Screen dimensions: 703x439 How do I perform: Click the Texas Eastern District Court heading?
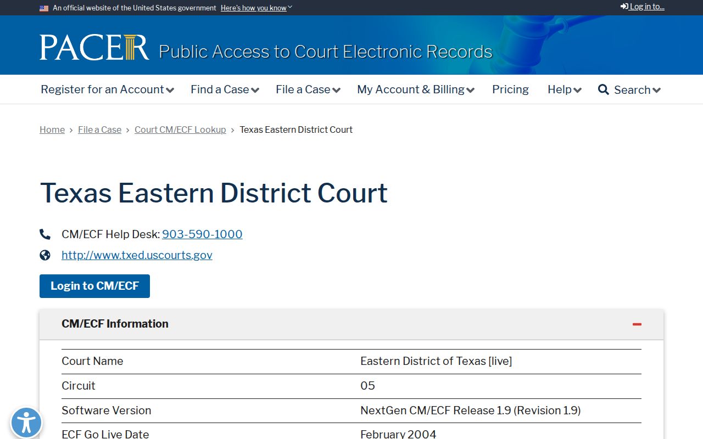pyautogui.click(x=214, y=193)
